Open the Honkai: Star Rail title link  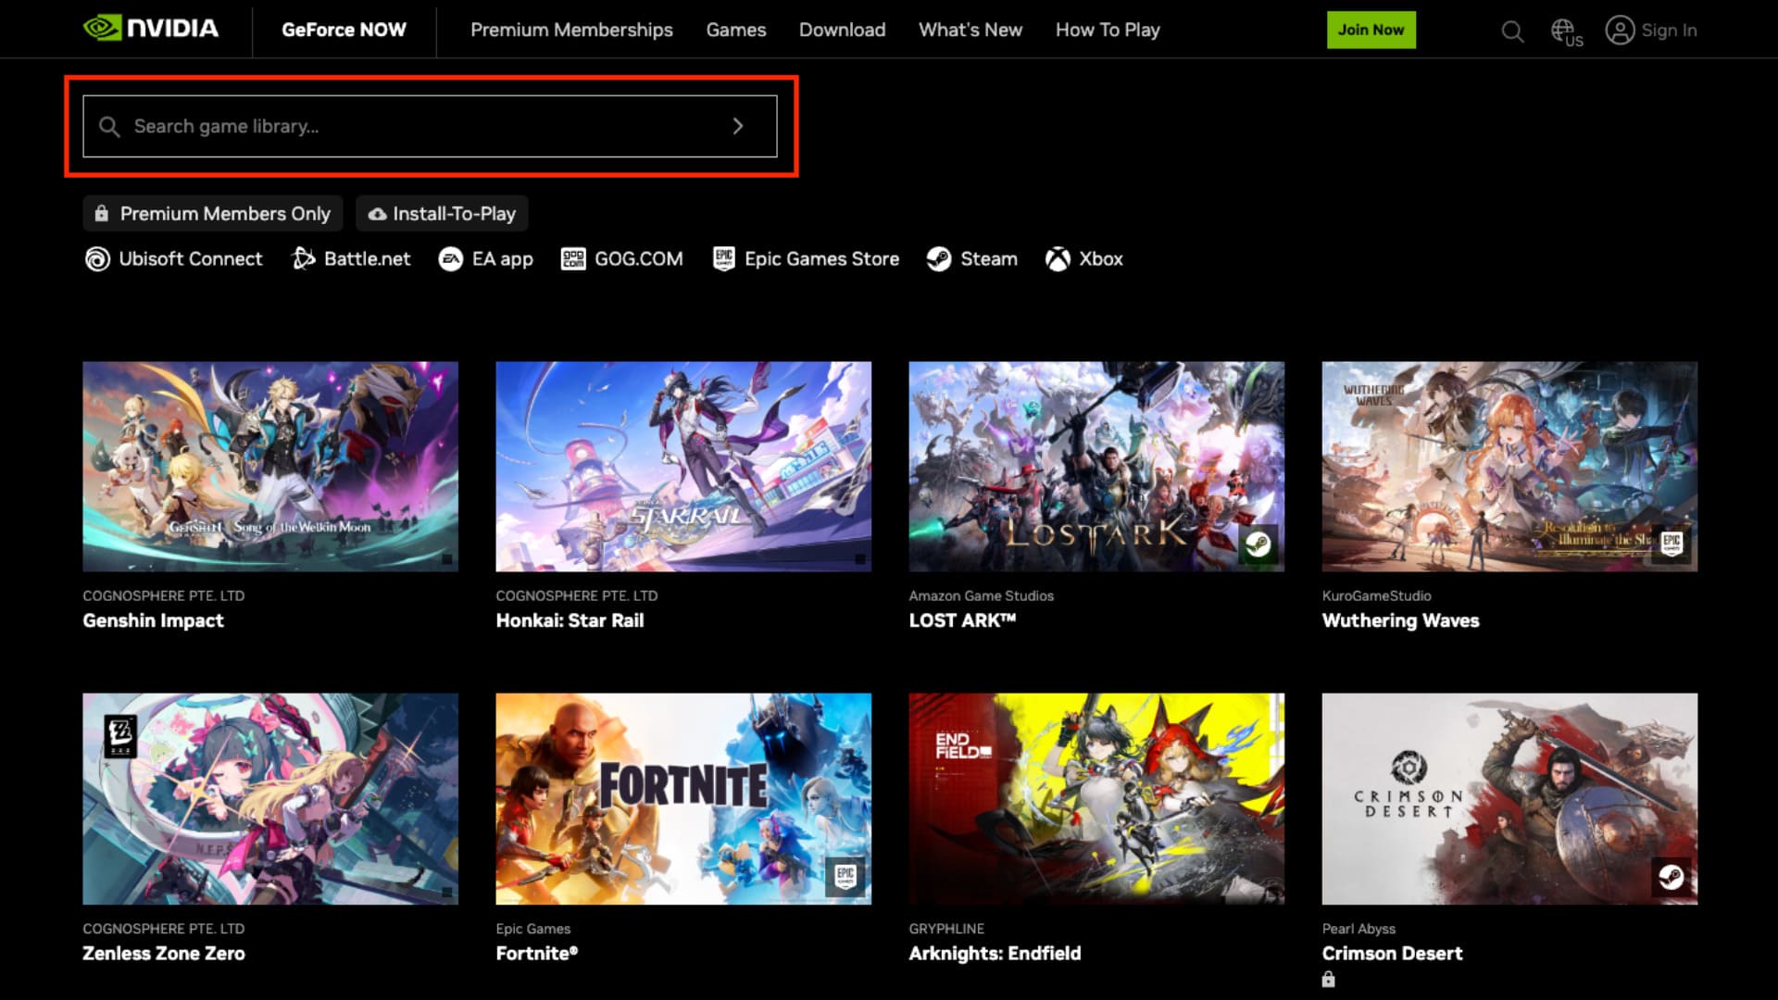[x=570, y=620]
